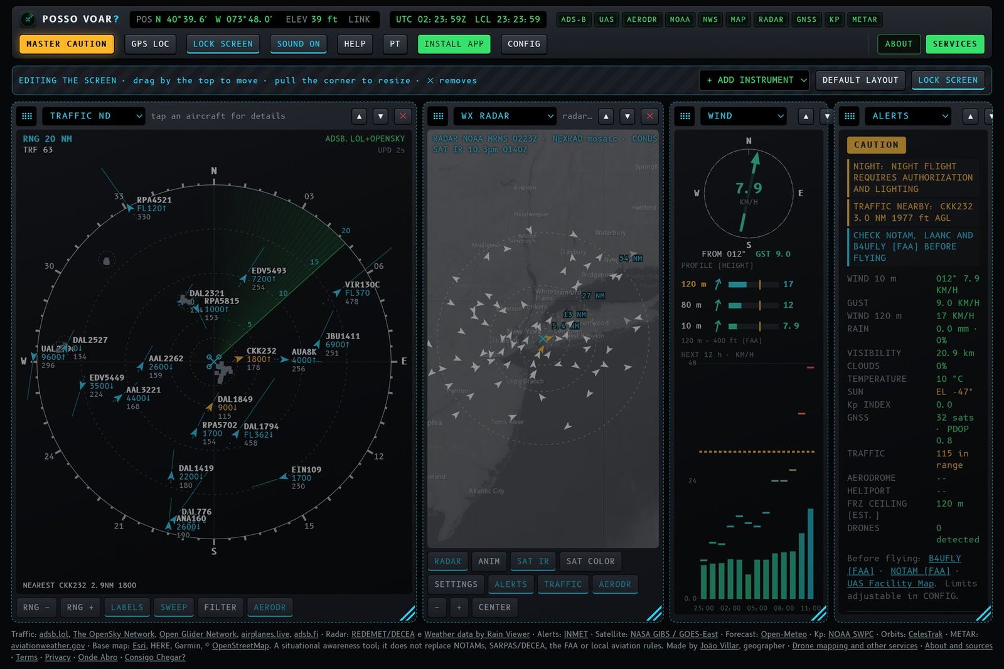Toggle SOUND ON button
The image size is (1004, 669).
[298, 44]
